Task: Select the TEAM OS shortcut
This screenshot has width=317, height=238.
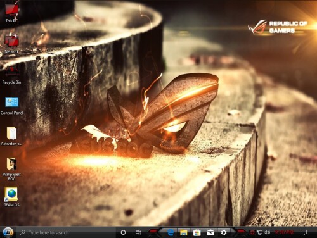Action: pos(11,197)
